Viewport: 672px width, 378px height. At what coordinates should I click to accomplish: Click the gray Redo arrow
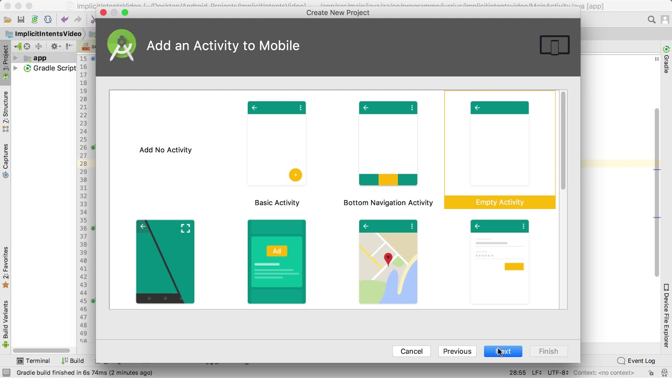pyautogui.click(x=78, y=20)
